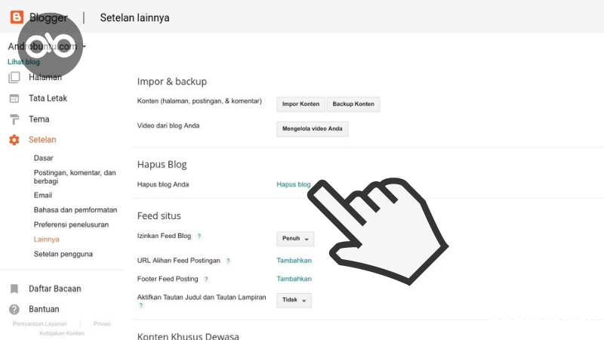Click the Hapus blog Anda label
604x340 pixels.
163,184
